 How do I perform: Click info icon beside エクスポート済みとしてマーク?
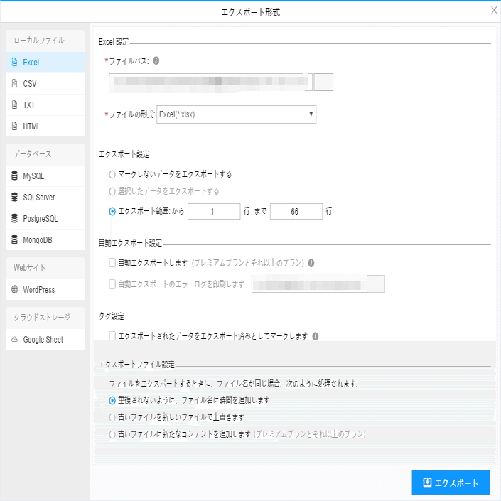(315, 336)
